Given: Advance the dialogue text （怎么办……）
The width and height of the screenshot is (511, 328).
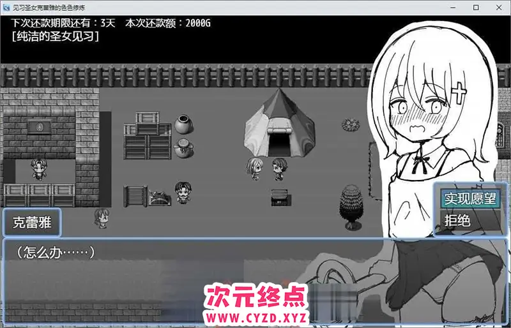Looking at the screenshot, I should coord(56,253).
